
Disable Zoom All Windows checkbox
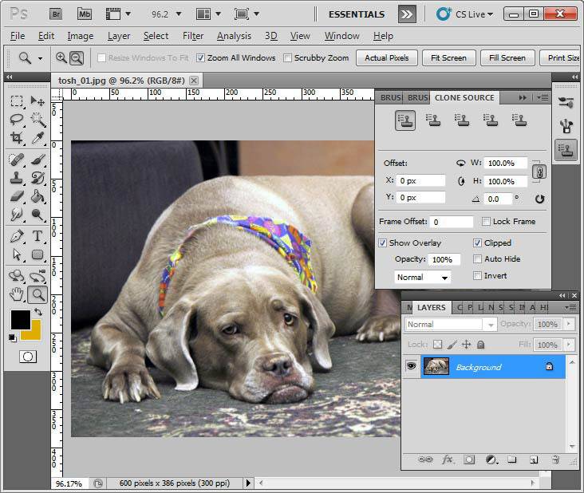coord(201,58)
